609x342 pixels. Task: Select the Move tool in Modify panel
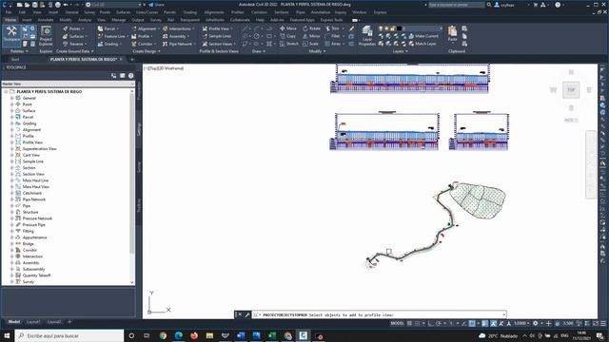click(288, 28)
